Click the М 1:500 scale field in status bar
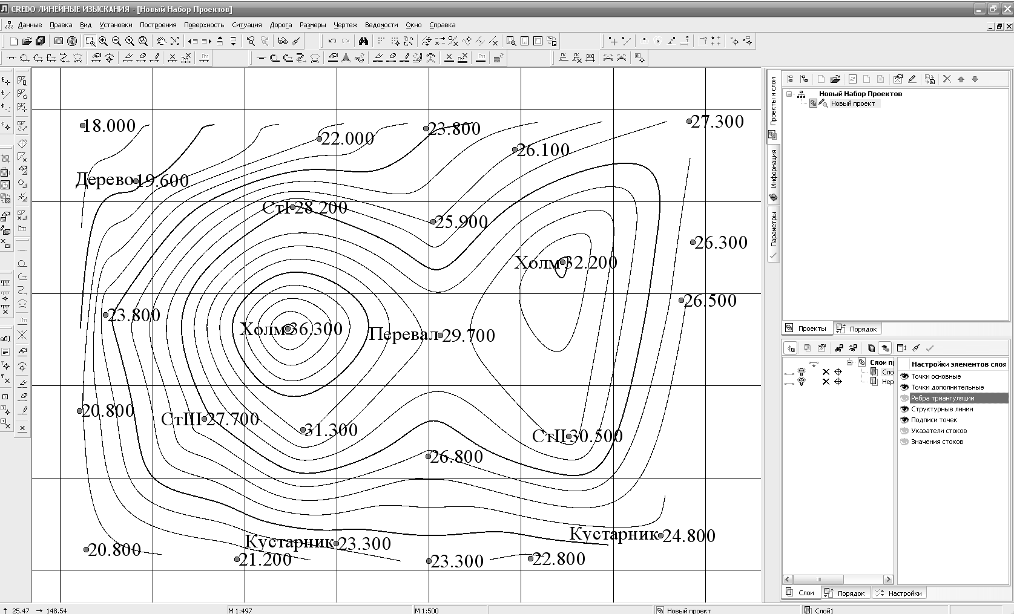The height and width of the screenshot is (614, 1014). [449, 610]
